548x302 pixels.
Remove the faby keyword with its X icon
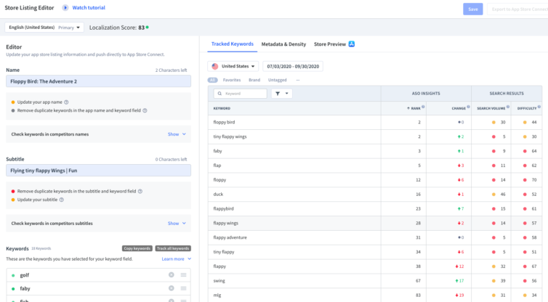tap(172, 288)
